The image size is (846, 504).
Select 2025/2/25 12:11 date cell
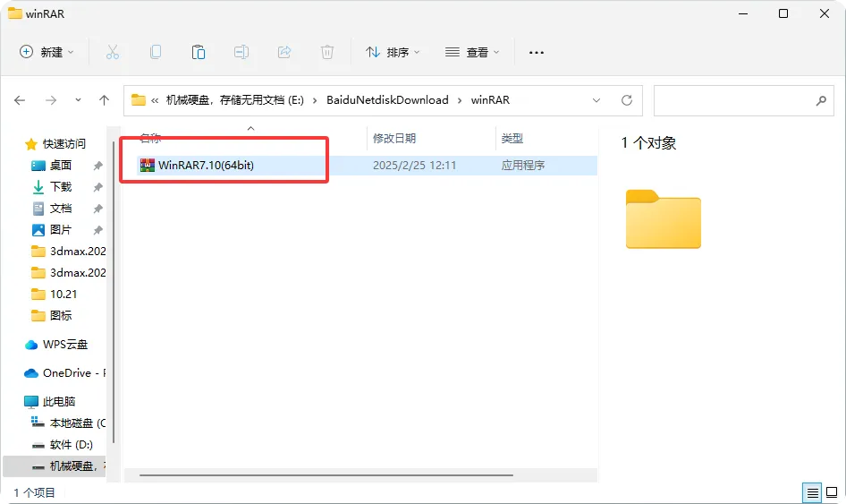click(x=414, y=166)
